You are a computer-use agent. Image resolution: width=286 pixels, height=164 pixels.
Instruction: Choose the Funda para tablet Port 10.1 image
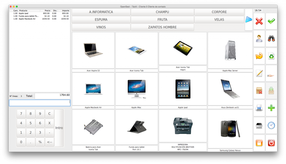click(x=137, y=127)
